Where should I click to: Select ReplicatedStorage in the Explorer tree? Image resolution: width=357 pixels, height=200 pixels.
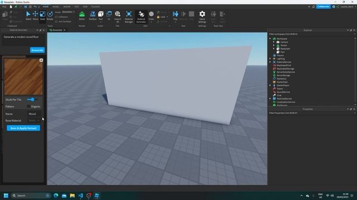(285, 69)
